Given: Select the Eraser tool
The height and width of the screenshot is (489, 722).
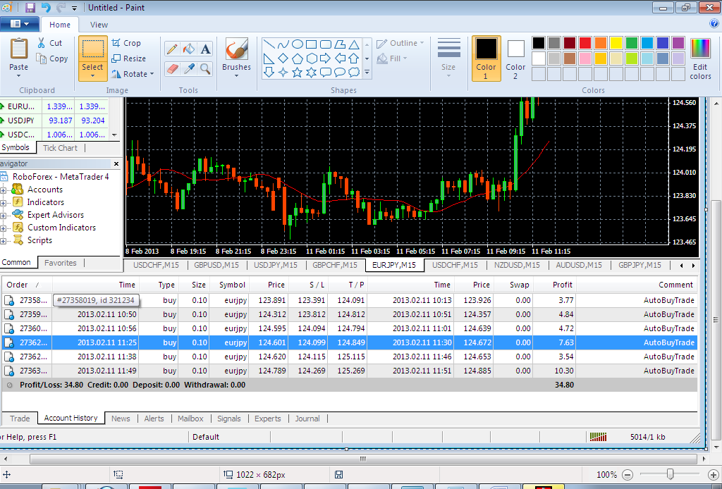Looking at the screenshot, I should pyautogui.click(x=172, y=69).
